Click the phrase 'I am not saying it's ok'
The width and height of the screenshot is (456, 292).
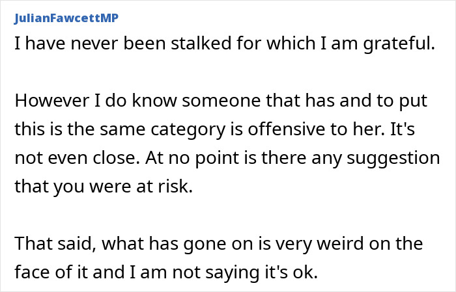pos(246,272)
